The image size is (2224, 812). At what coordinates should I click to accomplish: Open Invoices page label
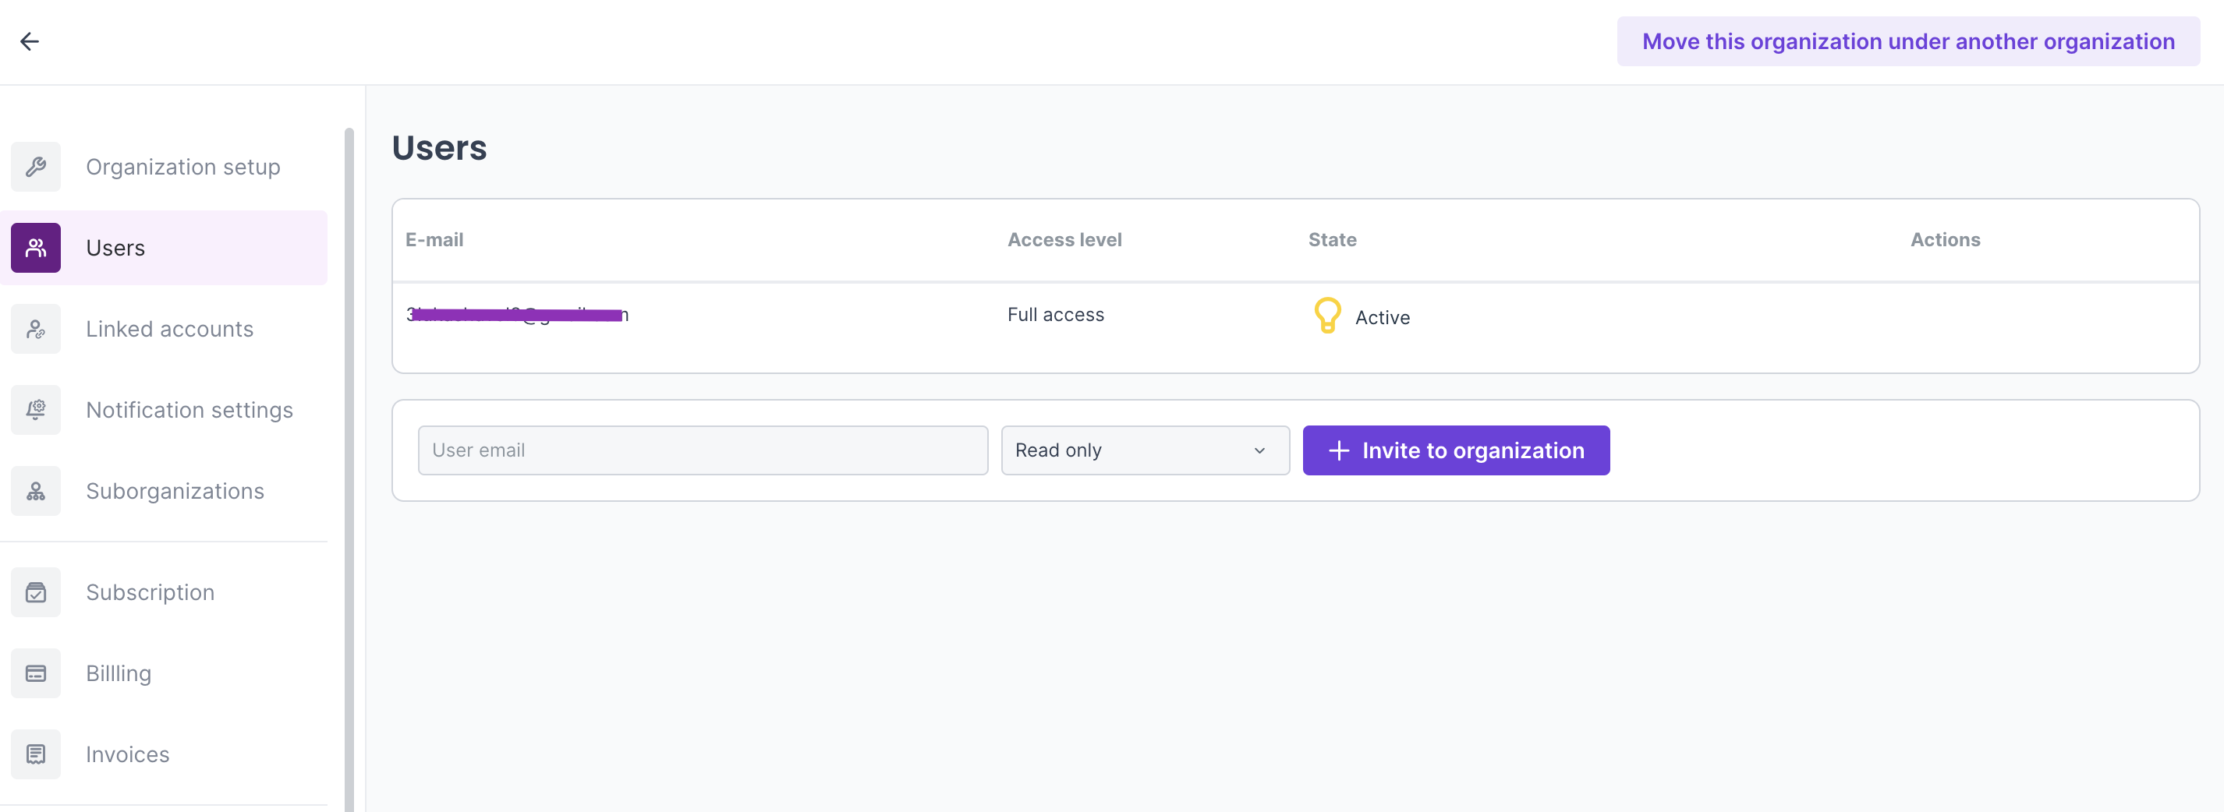point(127,754)
